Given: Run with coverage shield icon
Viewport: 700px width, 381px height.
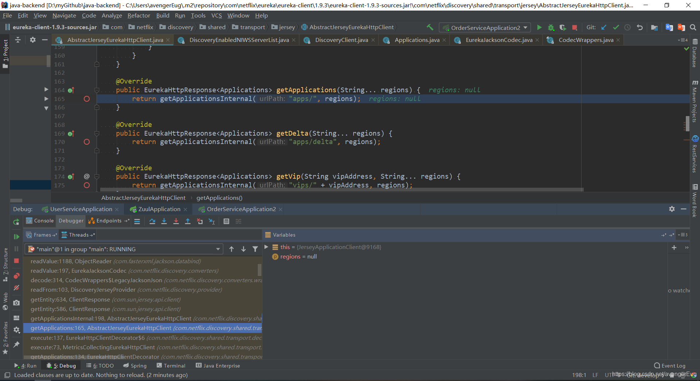Looking at the screenshot, I should point(563,27).
